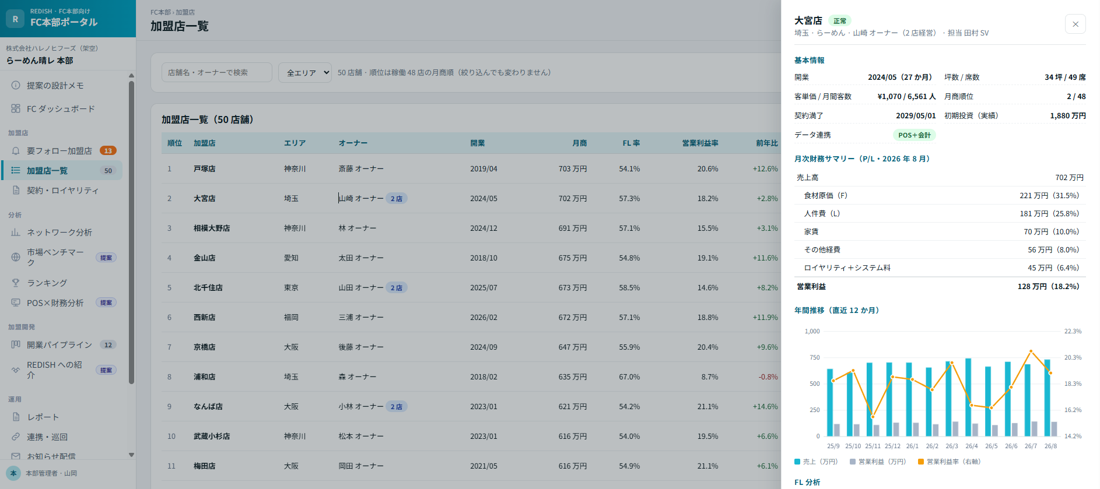Screen dimensions: 1100x489
Task: Click the 本部管理者 avatar icon
Action: [13, 473]
